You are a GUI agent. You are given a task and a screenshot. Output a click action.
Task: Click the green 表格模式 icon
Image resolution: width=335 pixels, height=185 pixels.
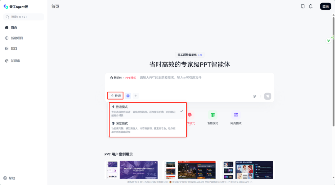pos(212,115)
